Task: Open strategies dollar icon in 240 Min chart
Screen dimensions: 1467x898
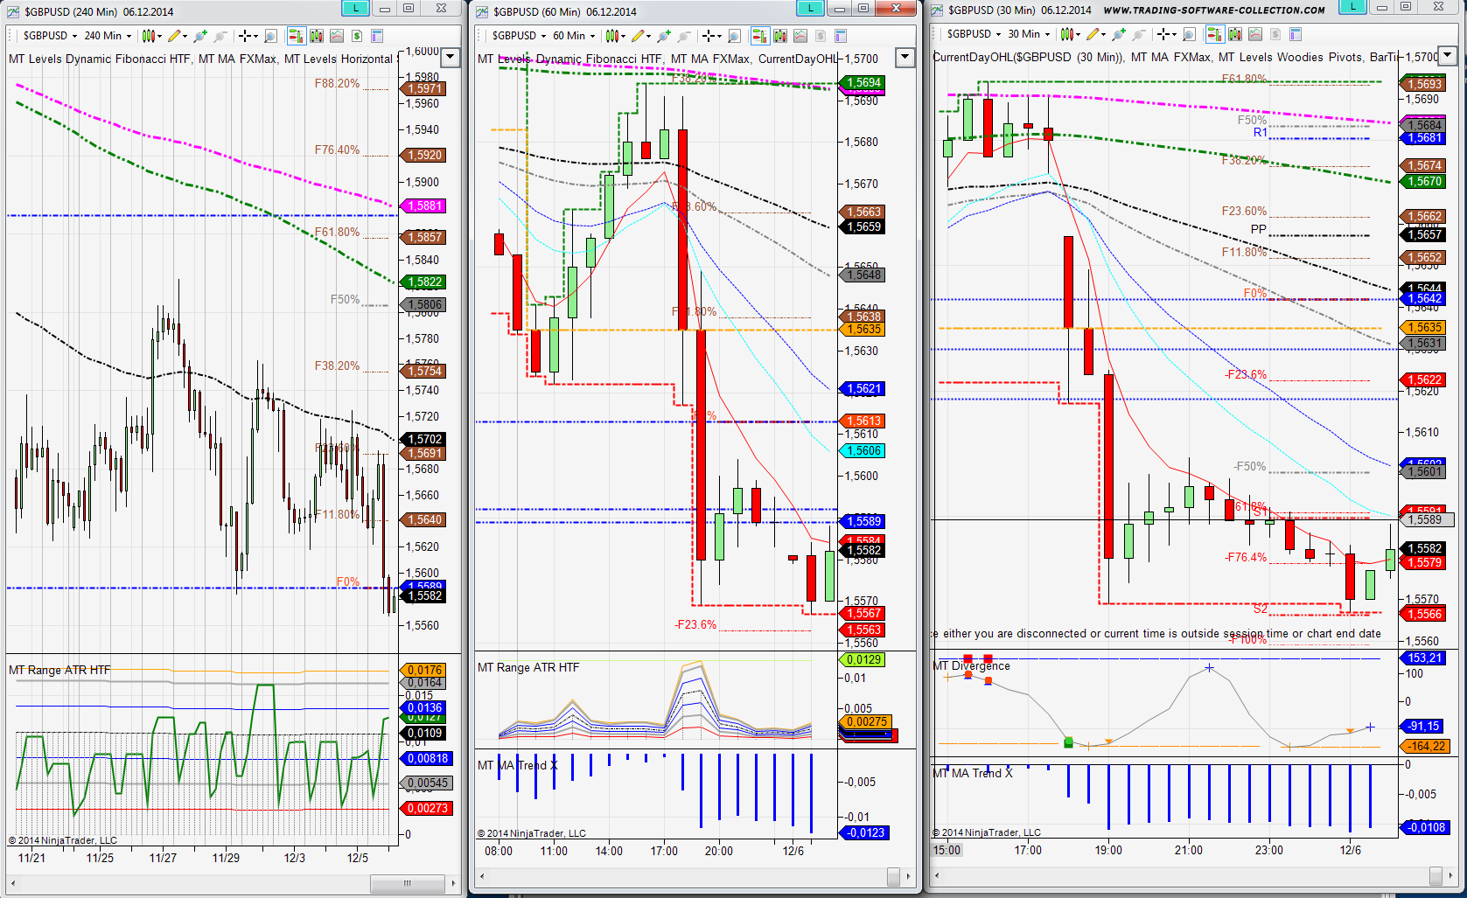Action: pos(357,36)
